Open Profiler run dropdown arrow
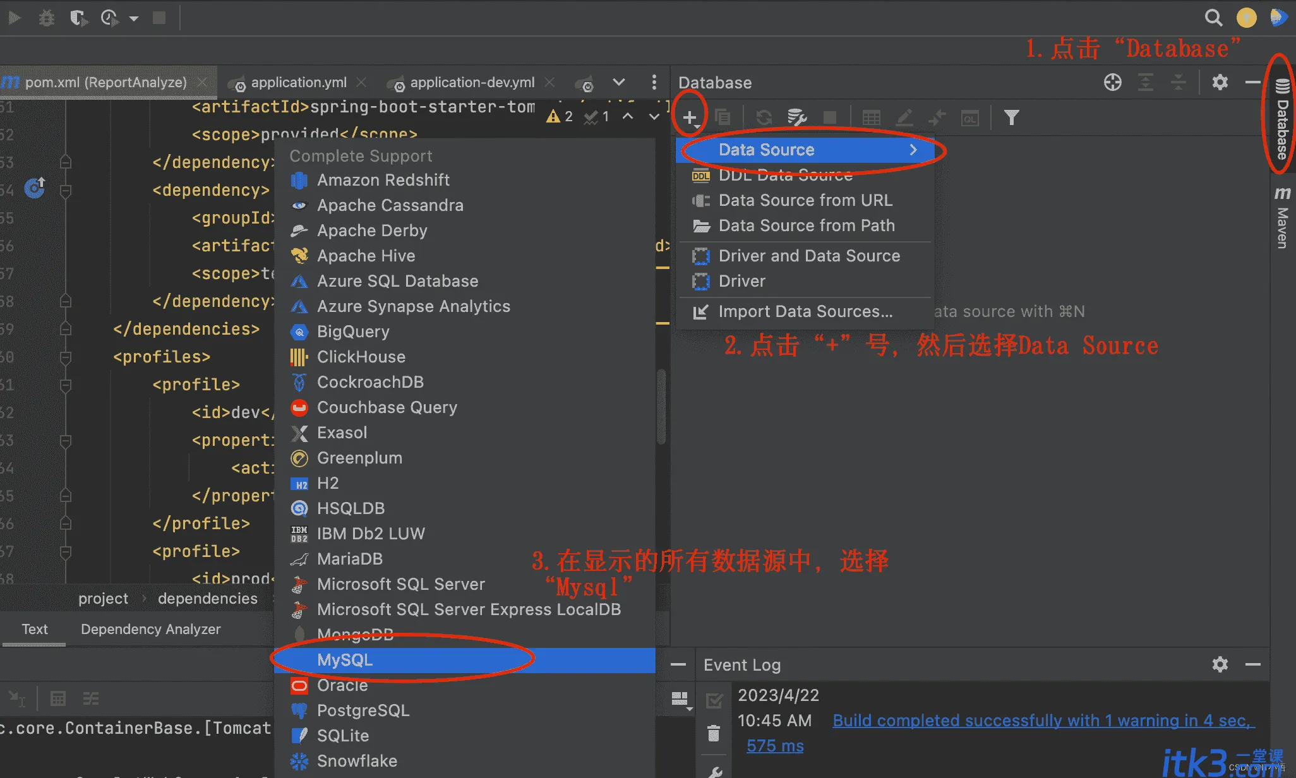Viewport: 1296px width, 778px height. tap(133, 18)
